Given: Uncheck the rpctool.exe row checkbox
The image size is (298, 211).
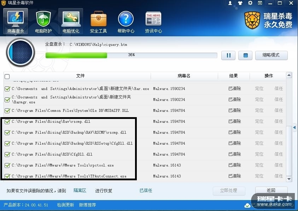Looking at the screenshot, I should [7, 165].
